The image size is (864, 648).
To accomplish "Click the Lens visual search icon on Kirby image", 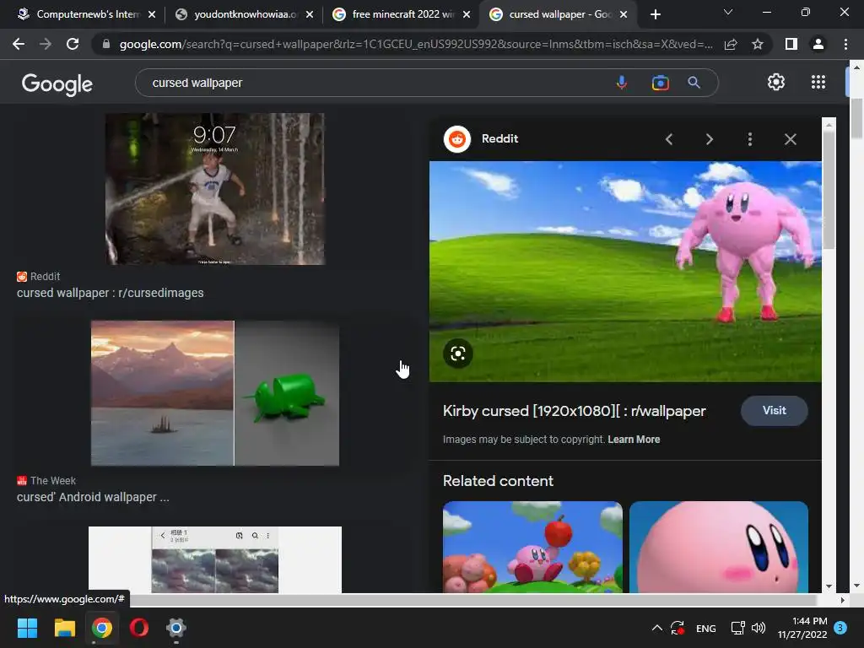I will pyautogui.click(x=458, y=354).
